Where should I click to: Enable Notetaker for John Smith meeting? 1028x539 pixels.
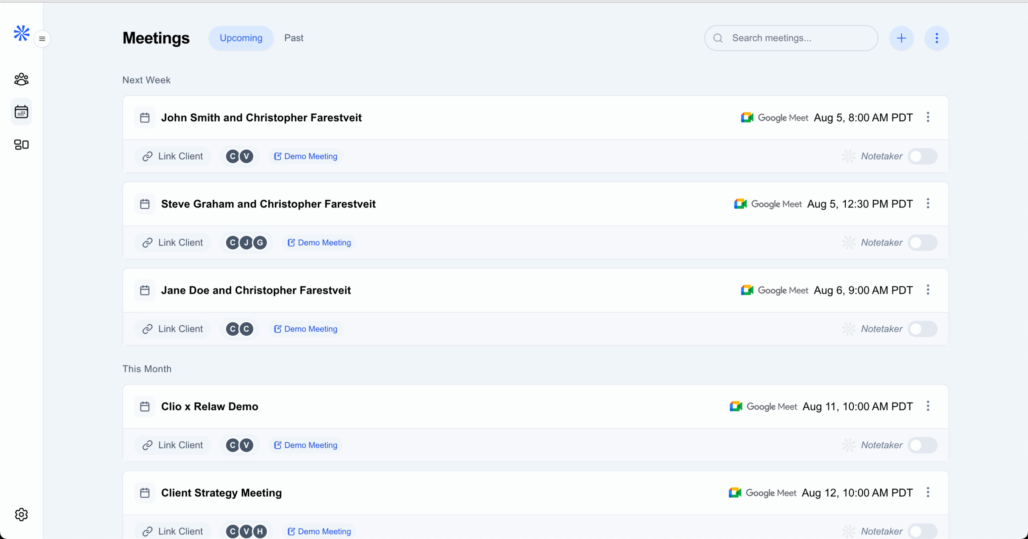[x=922, y=156]
